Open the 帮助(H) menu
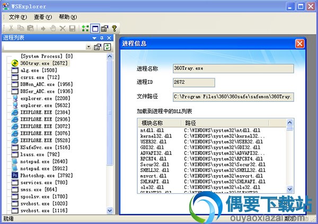The height and width of the screenshot is (224, 318). point(68,17)
